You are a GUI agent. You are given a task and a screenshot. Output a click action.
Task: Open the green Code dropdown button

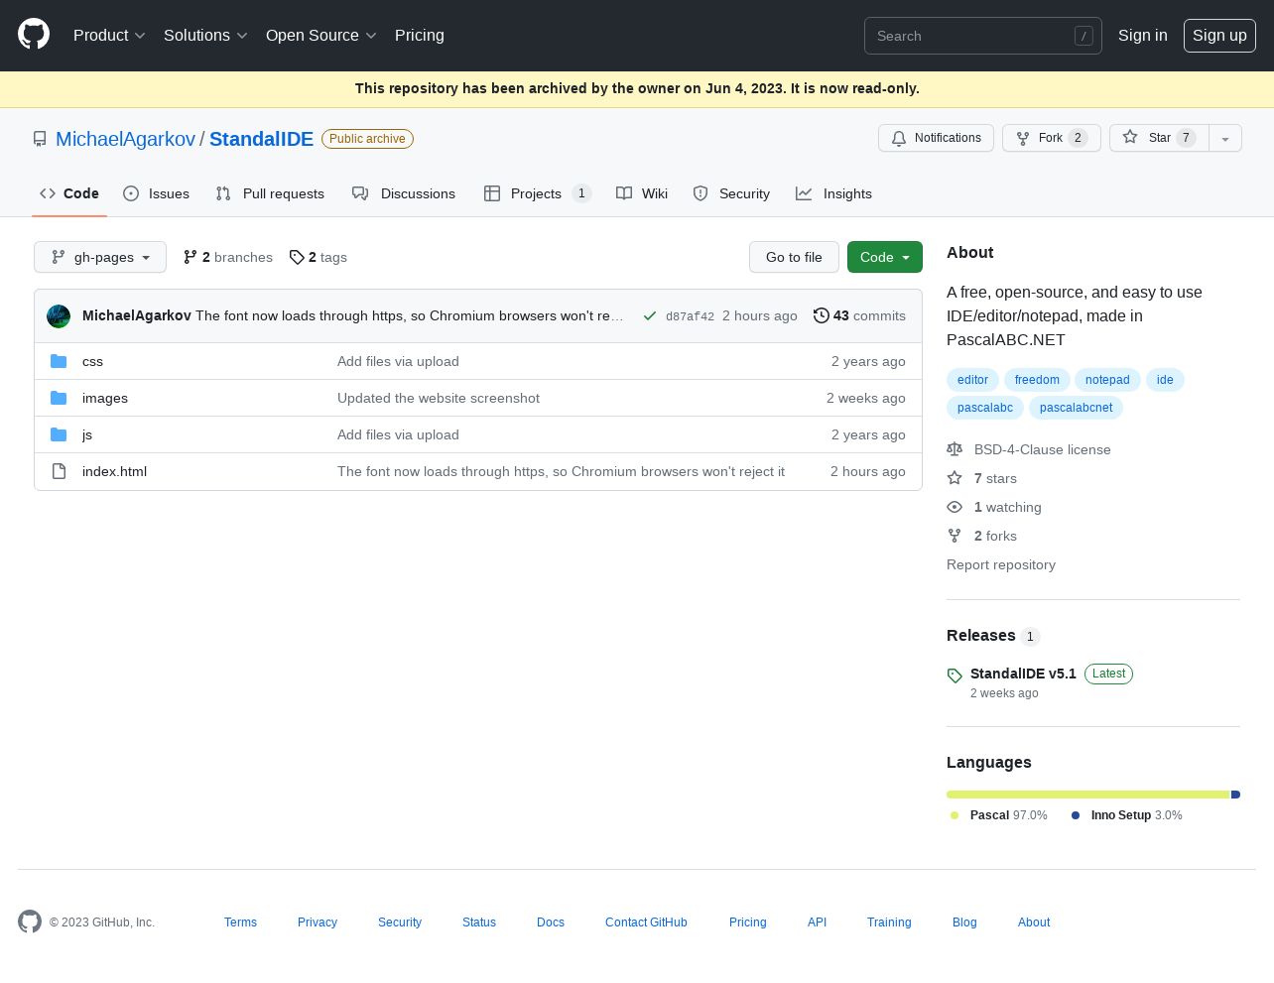(x=885, y=257)
